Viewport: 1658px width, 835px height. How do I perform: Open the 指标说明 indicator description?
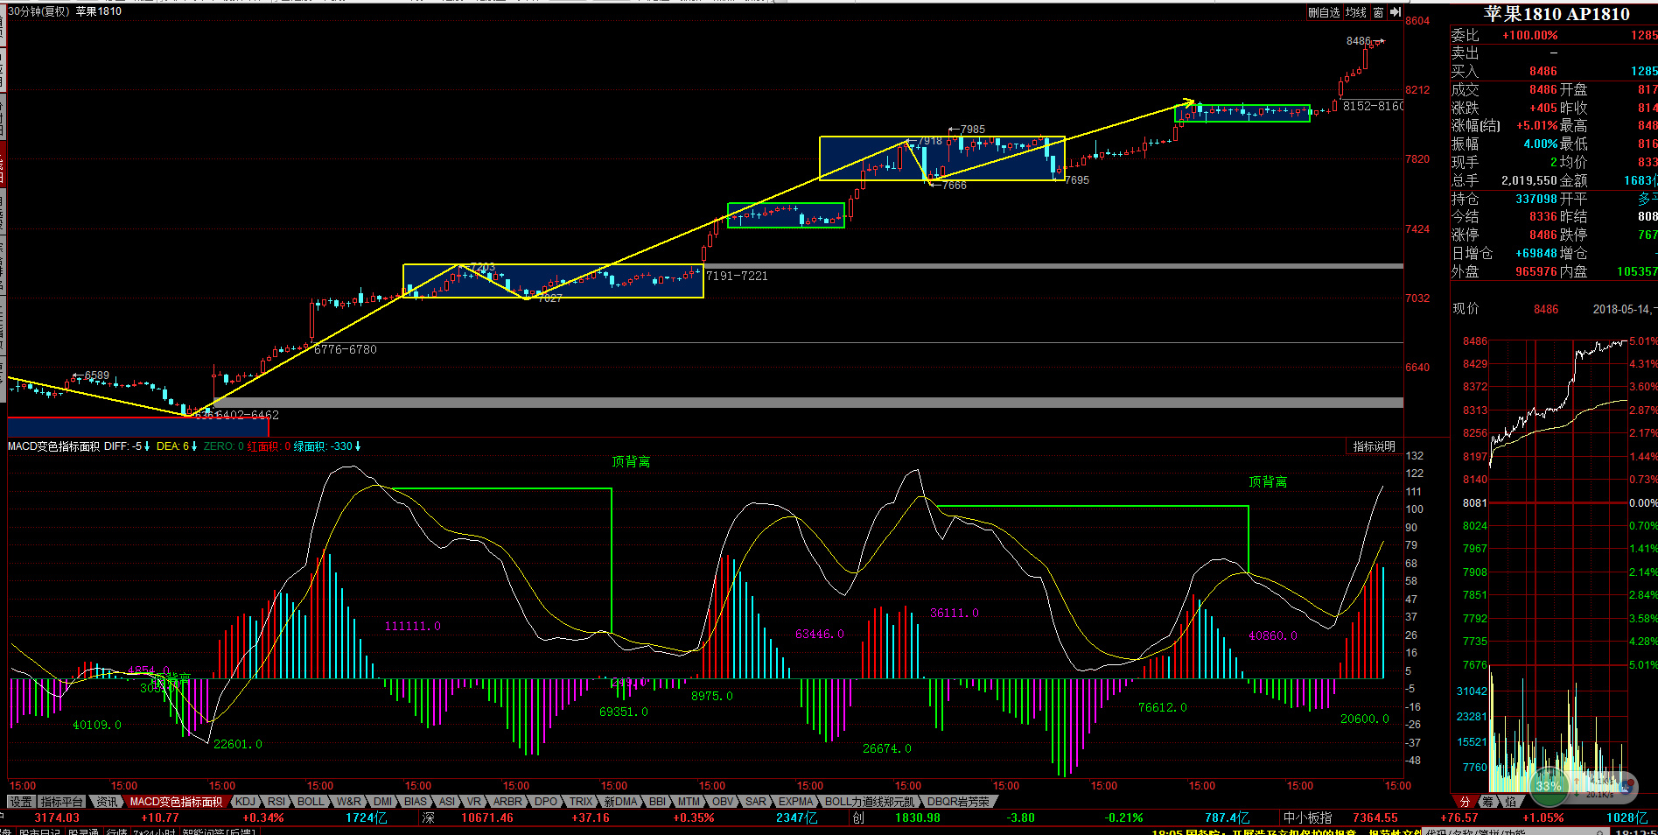click(1375, 446)
